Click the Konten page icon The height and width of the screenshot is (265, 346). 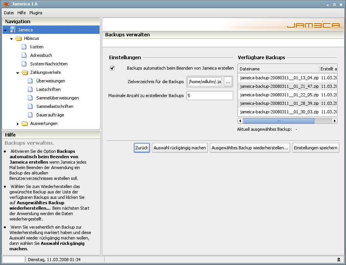pos(24,47)
